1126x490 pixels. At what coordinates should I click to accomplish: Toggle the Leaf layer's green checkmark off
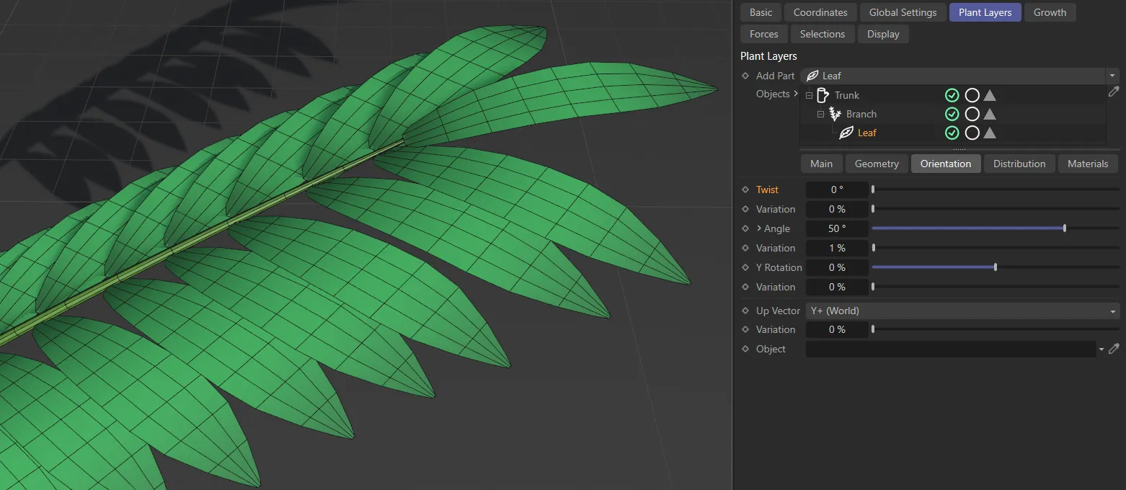coord(952,133)
